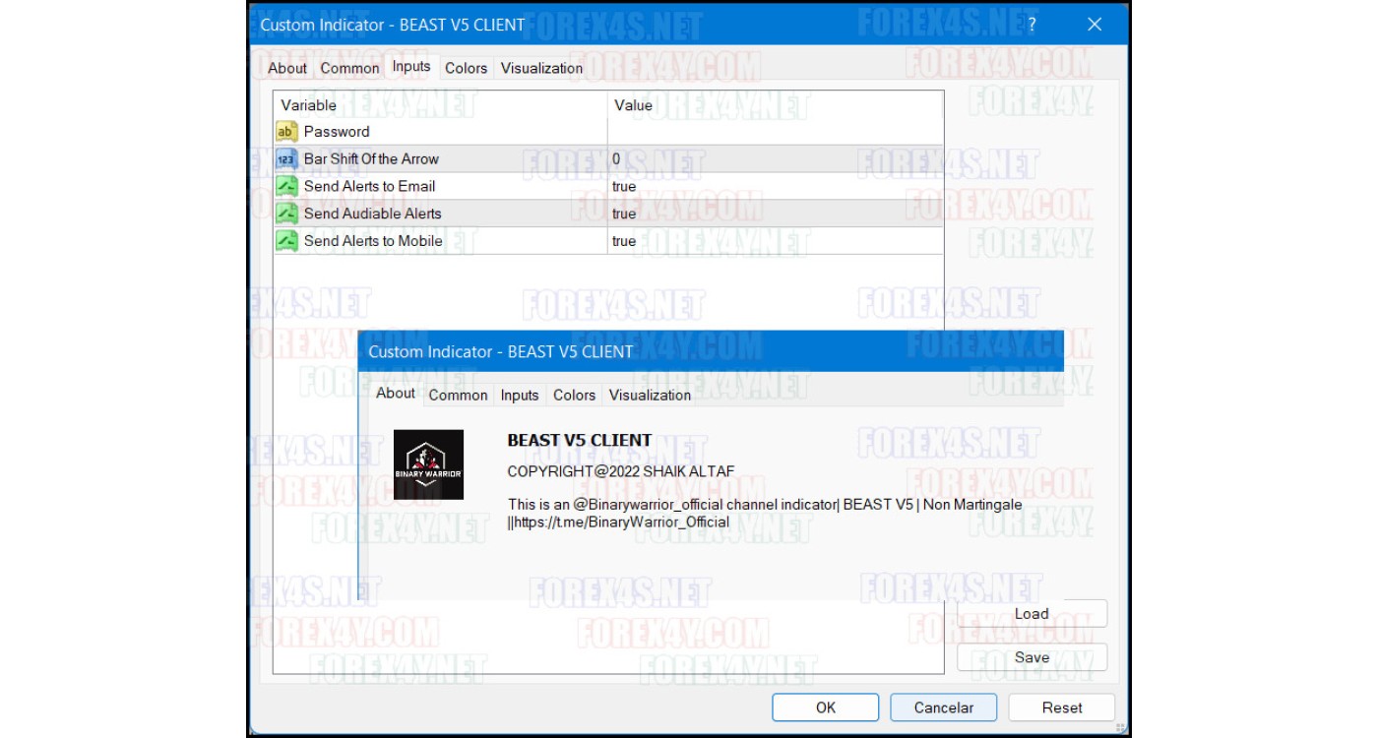The image size is (1378, 738).
Task: Open the Visualization tab in overlapping dialog
Action: point(650,395)
